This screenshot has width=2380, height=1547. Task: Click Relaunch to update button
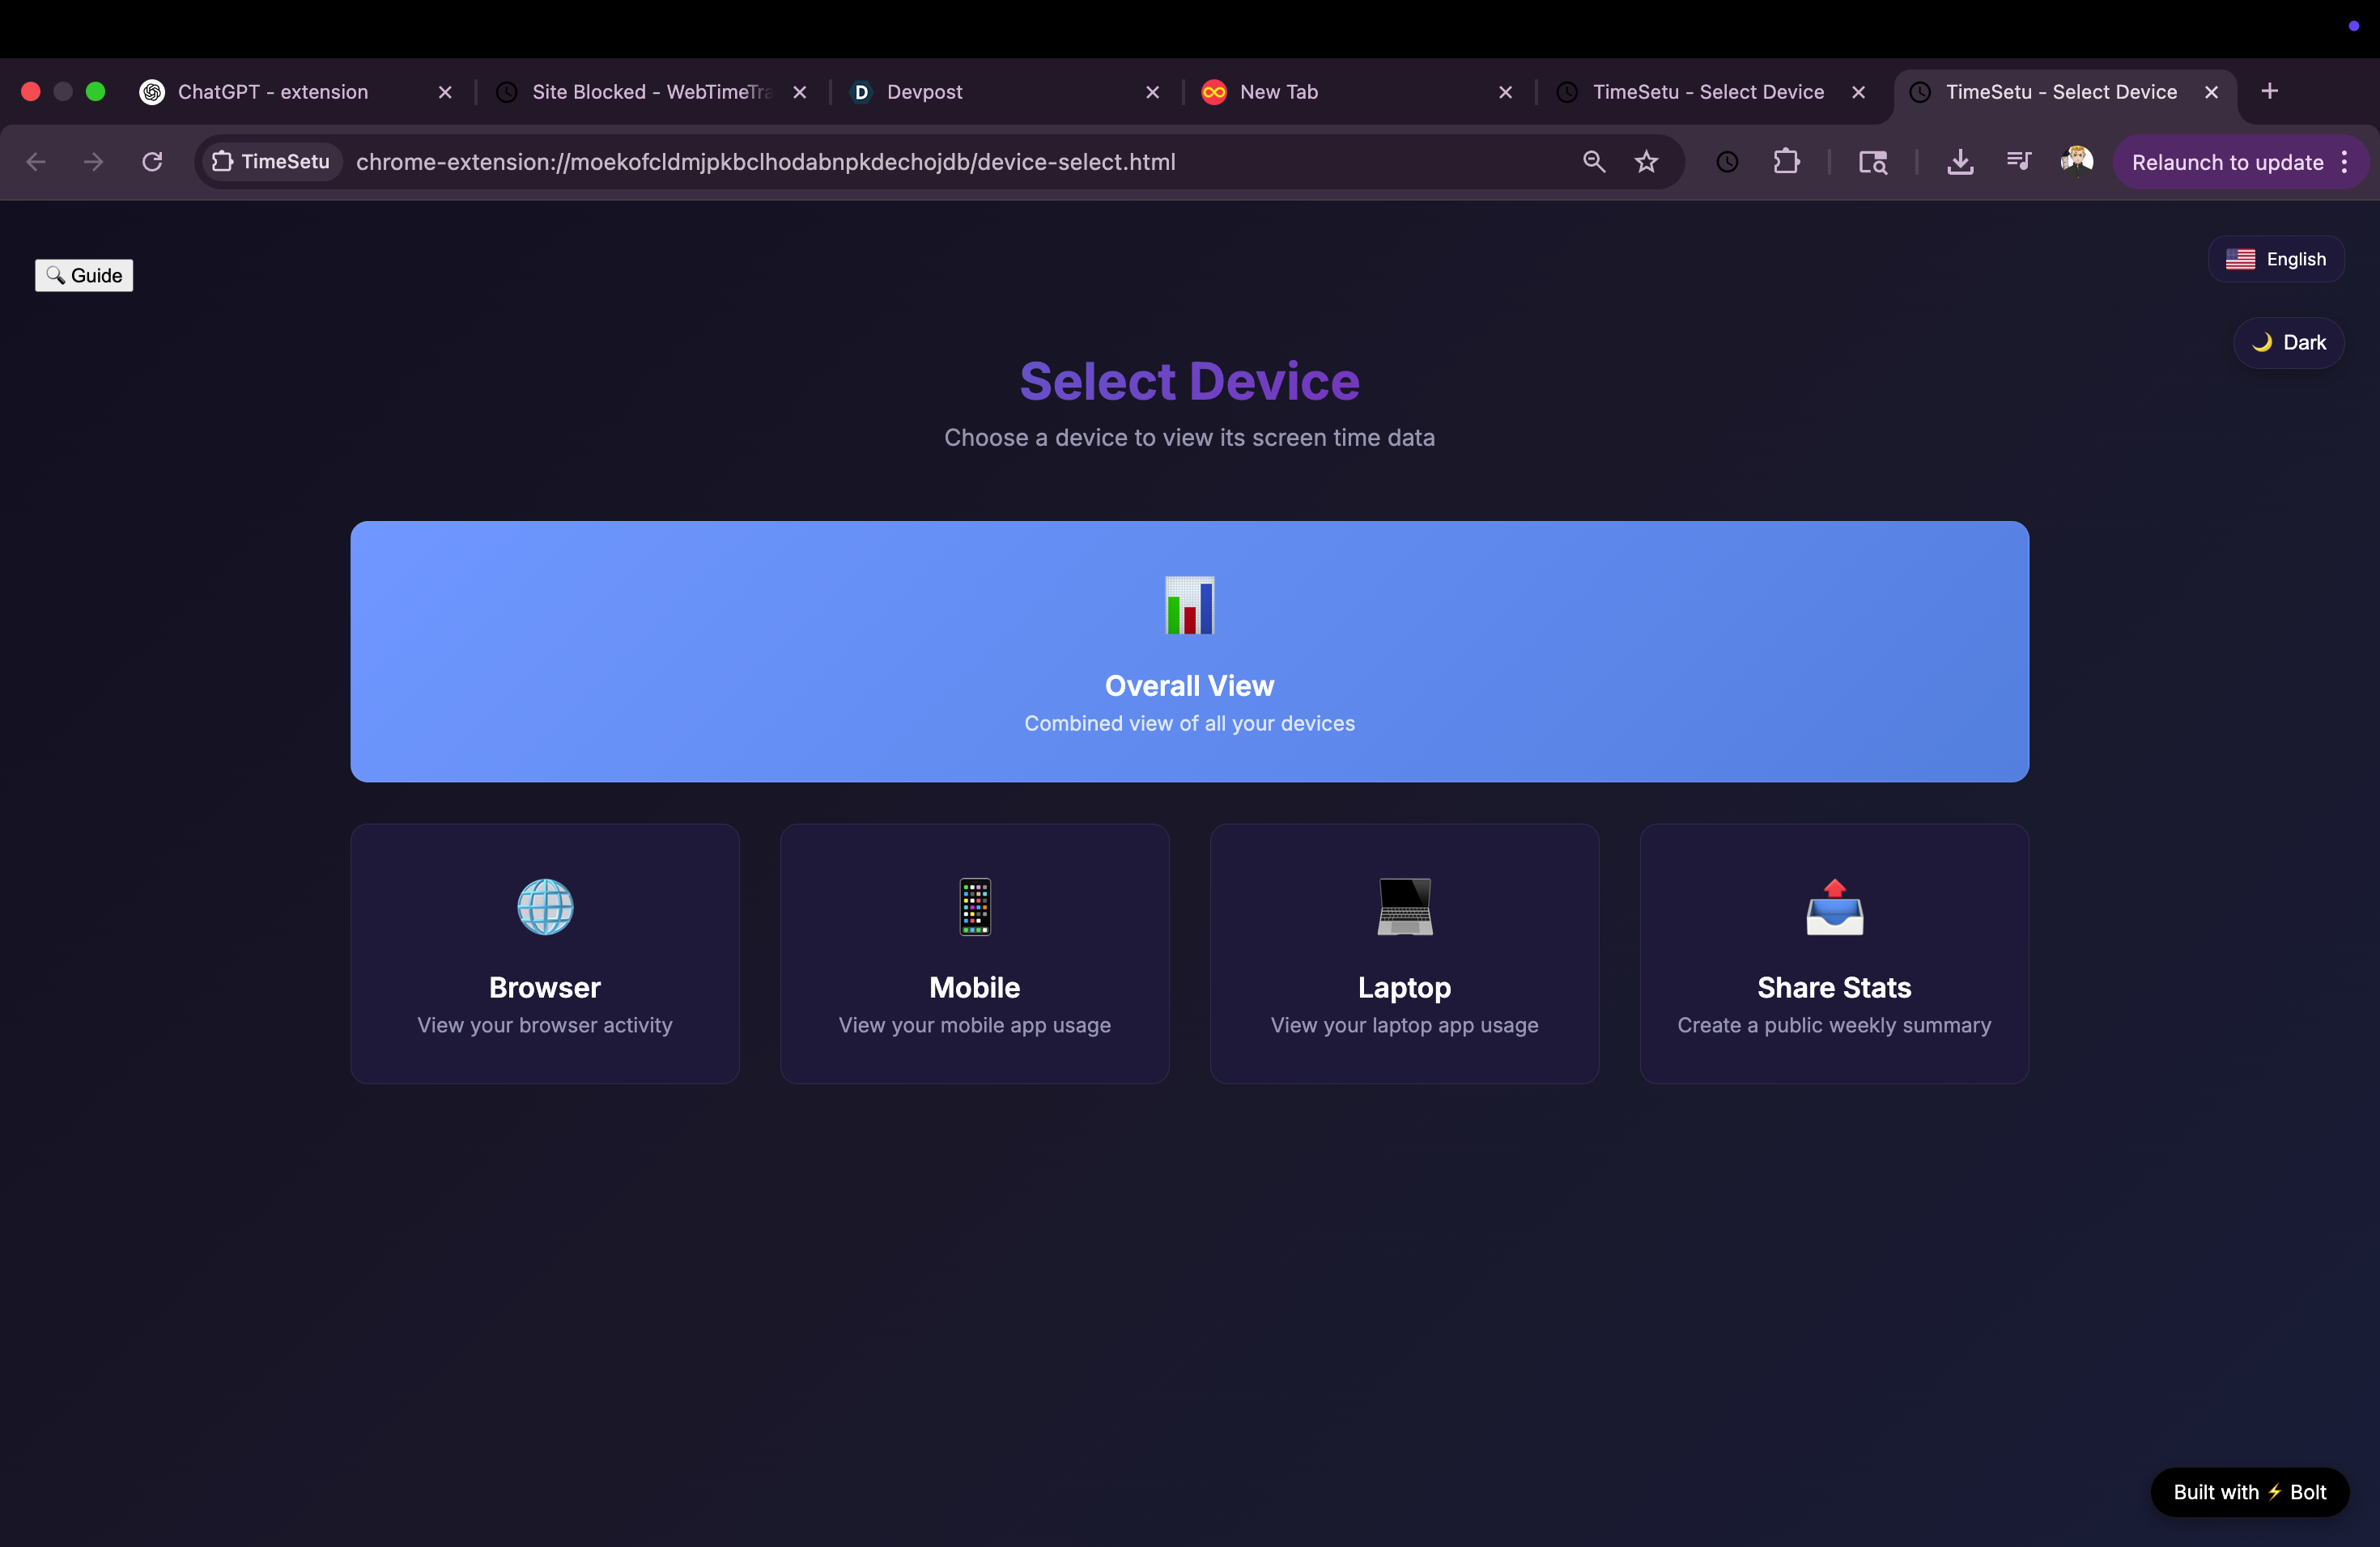tap(2226, 162)
